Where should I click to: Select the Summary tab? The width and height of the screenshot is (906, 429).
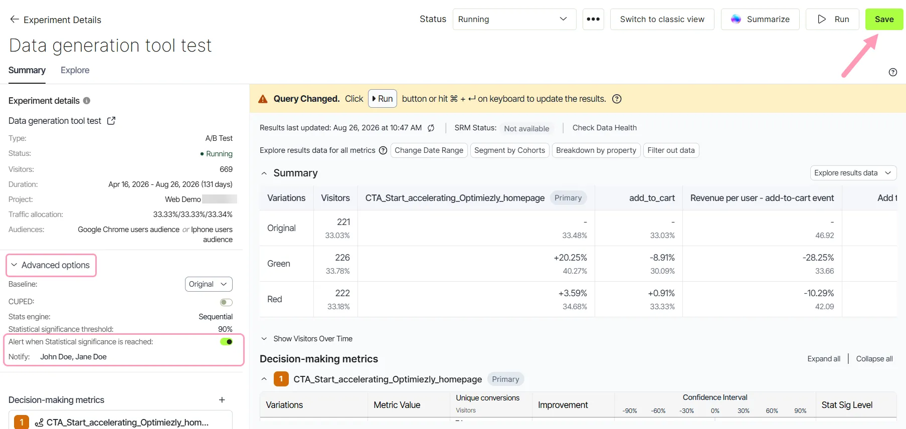click(27, 70)
